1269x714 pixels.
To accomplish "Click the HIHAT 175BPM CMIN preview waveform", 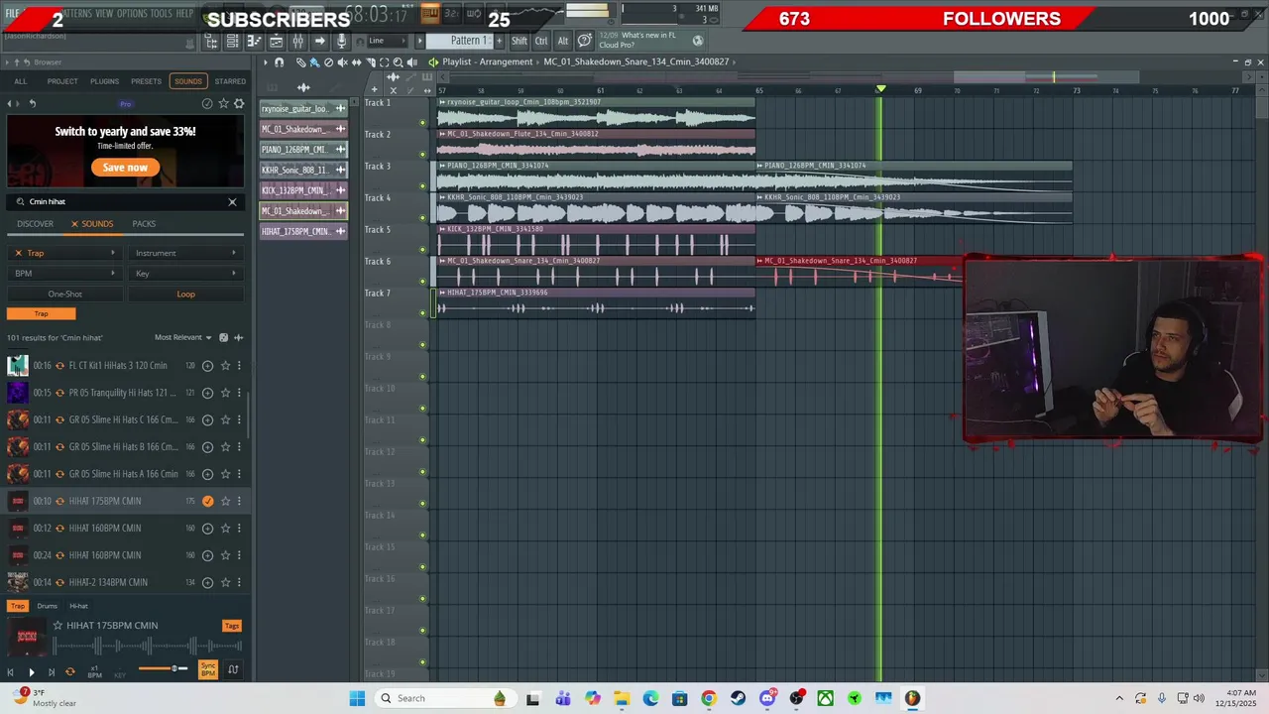I will 149,648.
